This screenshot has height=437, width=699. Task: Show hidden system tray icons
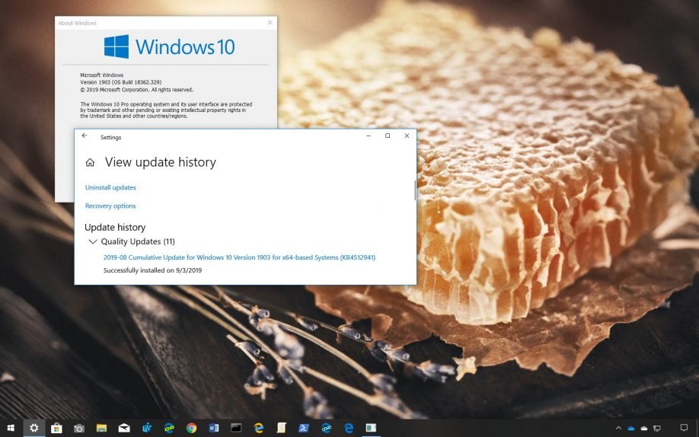tap(618, 428)
